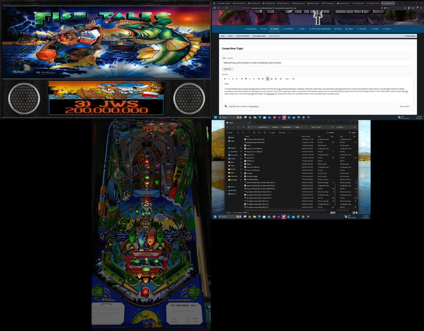Insert a code block with the editor code icon
This screenshot has width=424, height=331.
(250, 79)
